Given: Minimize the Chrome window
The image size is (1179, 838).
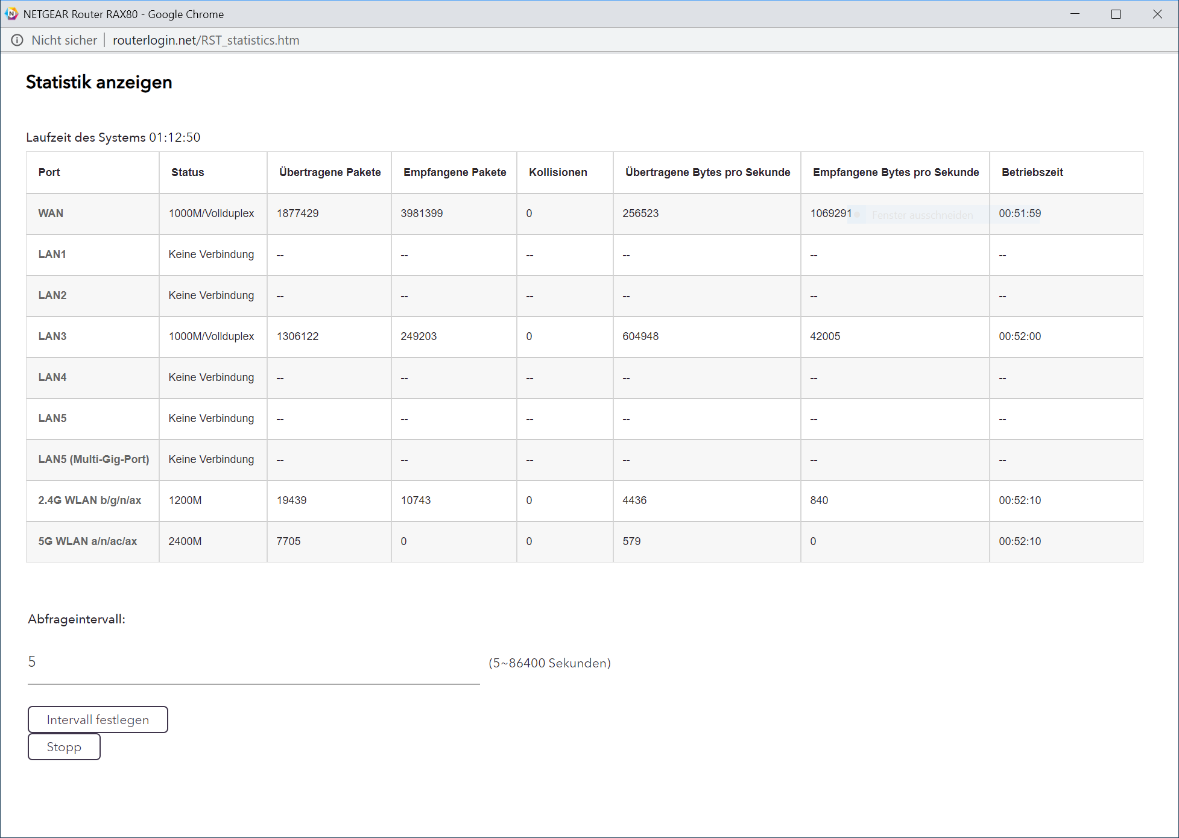Looking at the screenshot, I should coord(1075,14).
